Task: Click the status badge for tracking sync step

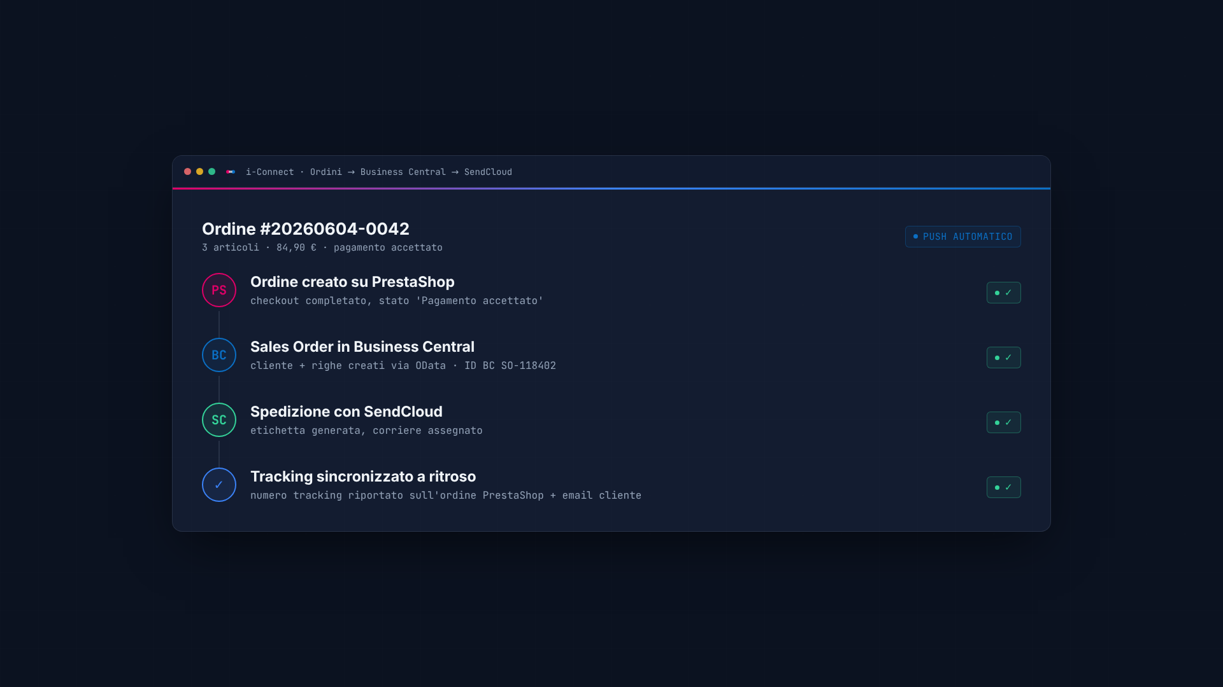Action: click(x=1003, y=487)
